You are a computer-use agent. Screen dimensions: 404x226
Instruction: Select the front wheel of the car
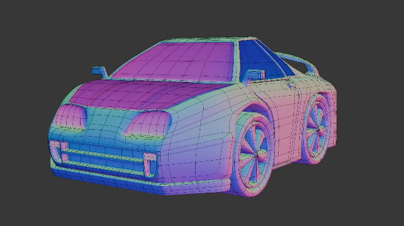pos(254,155)
